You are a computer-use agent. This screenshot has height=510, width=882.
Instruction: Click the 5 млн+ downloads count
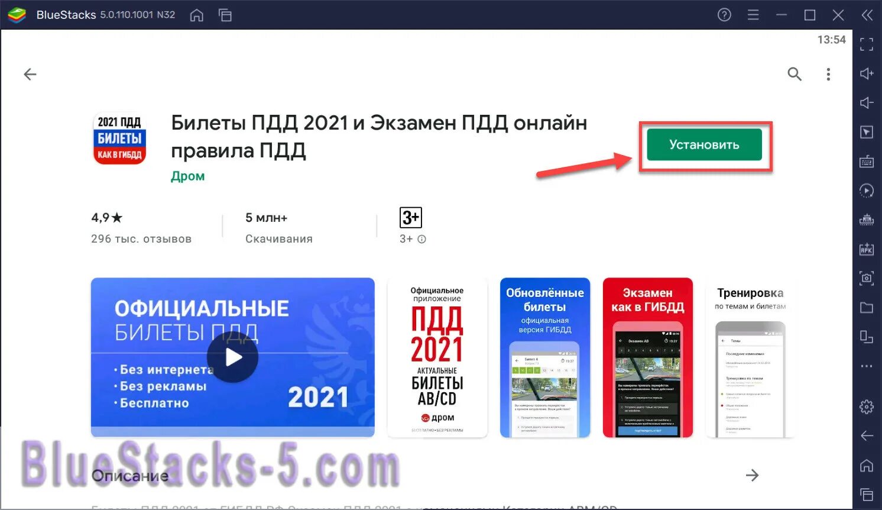coord(267,218)
